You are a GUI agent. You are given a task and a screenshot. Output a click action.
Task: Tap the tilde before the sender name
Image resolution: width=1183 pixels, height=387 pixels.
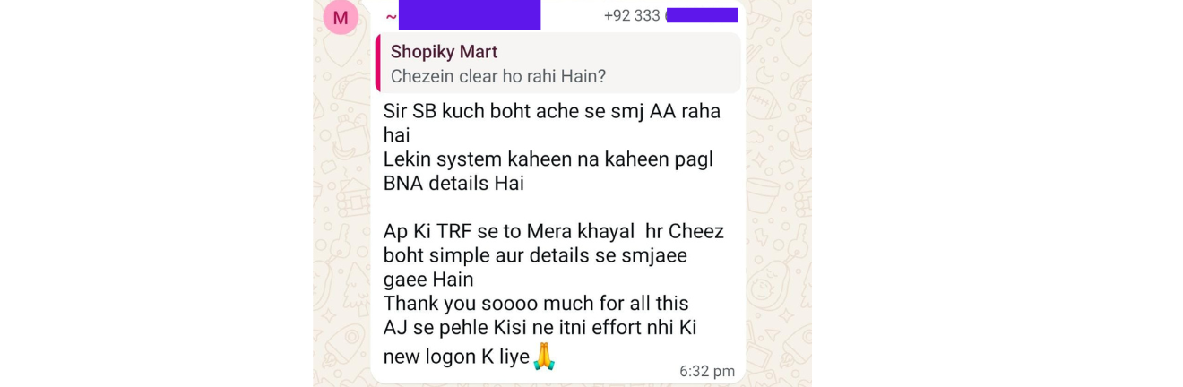(391, 17)
